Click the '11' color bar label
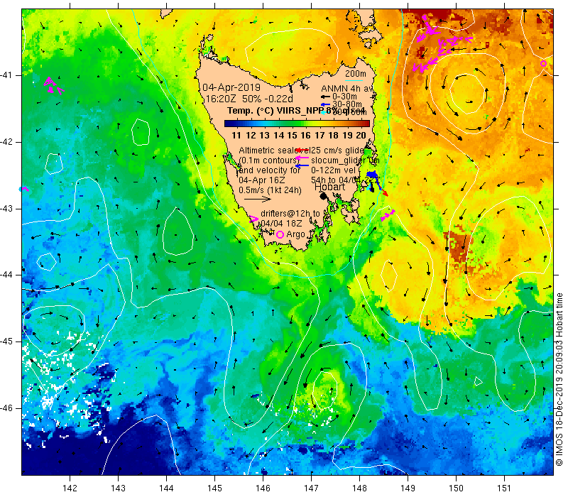The height and width of the screenshot is (497, 568). tap(236, 136)
